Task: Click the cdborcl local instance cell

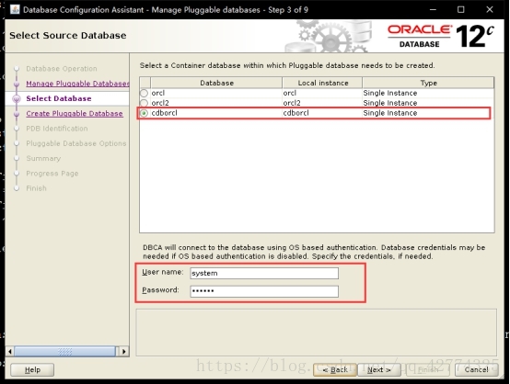Action: [x=322, y=113]
